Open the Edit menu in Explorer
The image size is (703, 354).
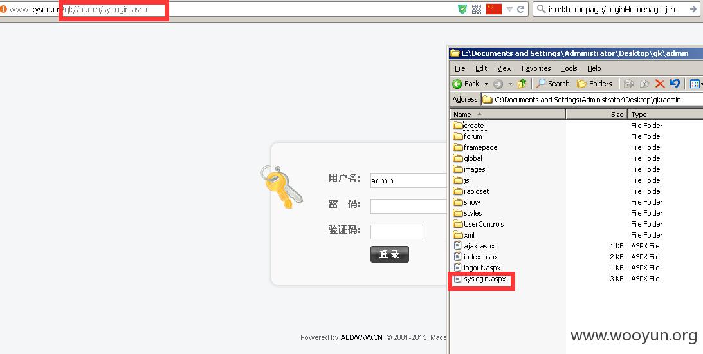pyautogui.click(x=481, y=68)
